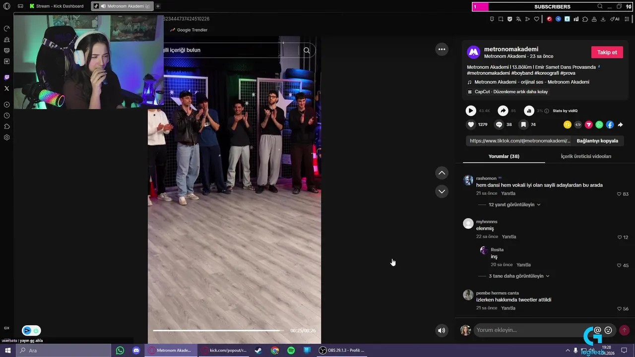Open OBS from the Windows taskbar
The width and height of the screenshot is (635, 357).
[x=341, y=351]
